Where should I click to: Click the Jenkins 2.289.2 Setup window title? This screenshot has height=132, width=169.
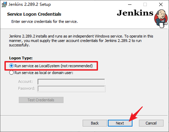pyautogui.click(x=30, y=4)
